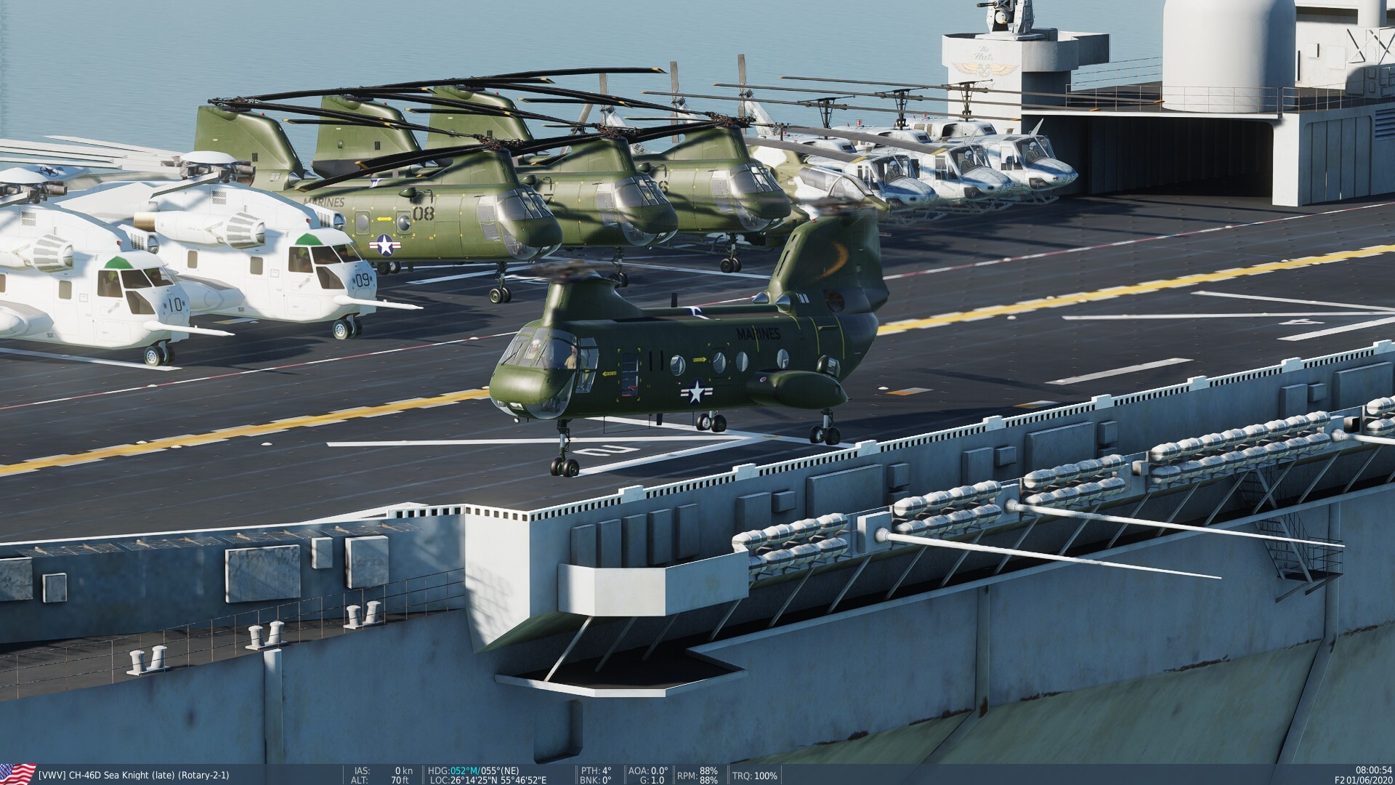
Task: Click the LOC coordinates readout
Action: tap(488, 780)
